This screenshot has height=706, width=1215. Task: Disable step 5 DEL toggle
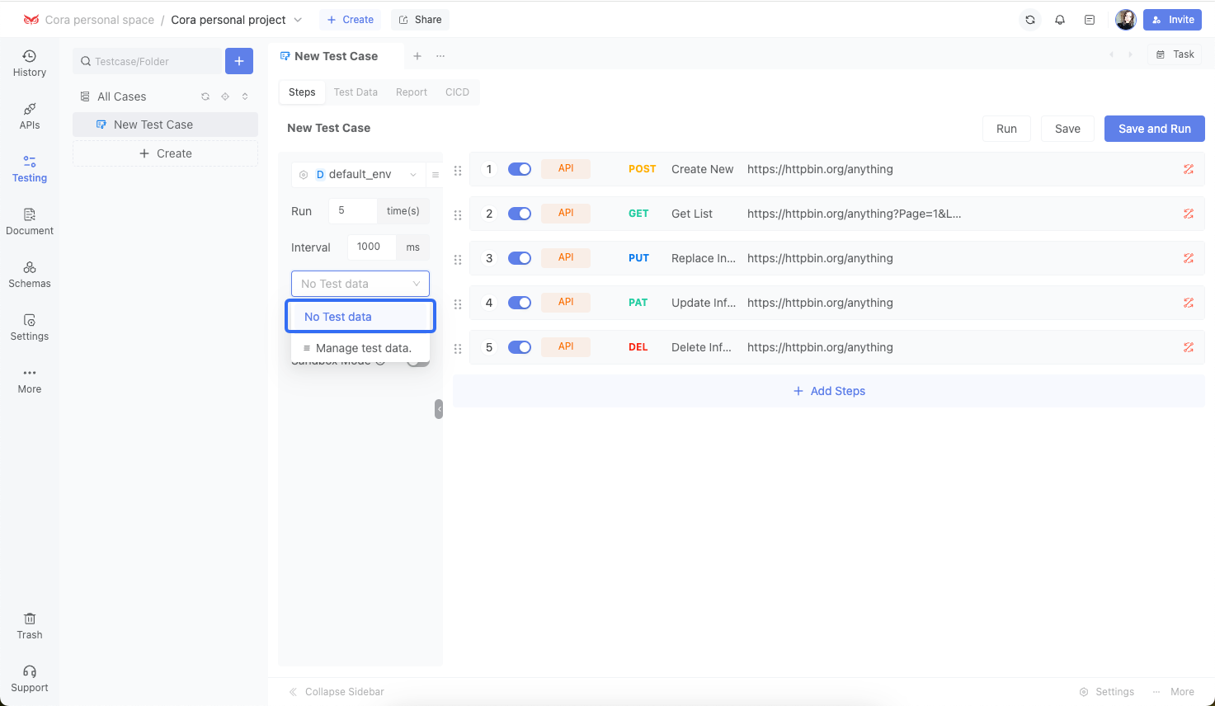[x=520, y=347]
